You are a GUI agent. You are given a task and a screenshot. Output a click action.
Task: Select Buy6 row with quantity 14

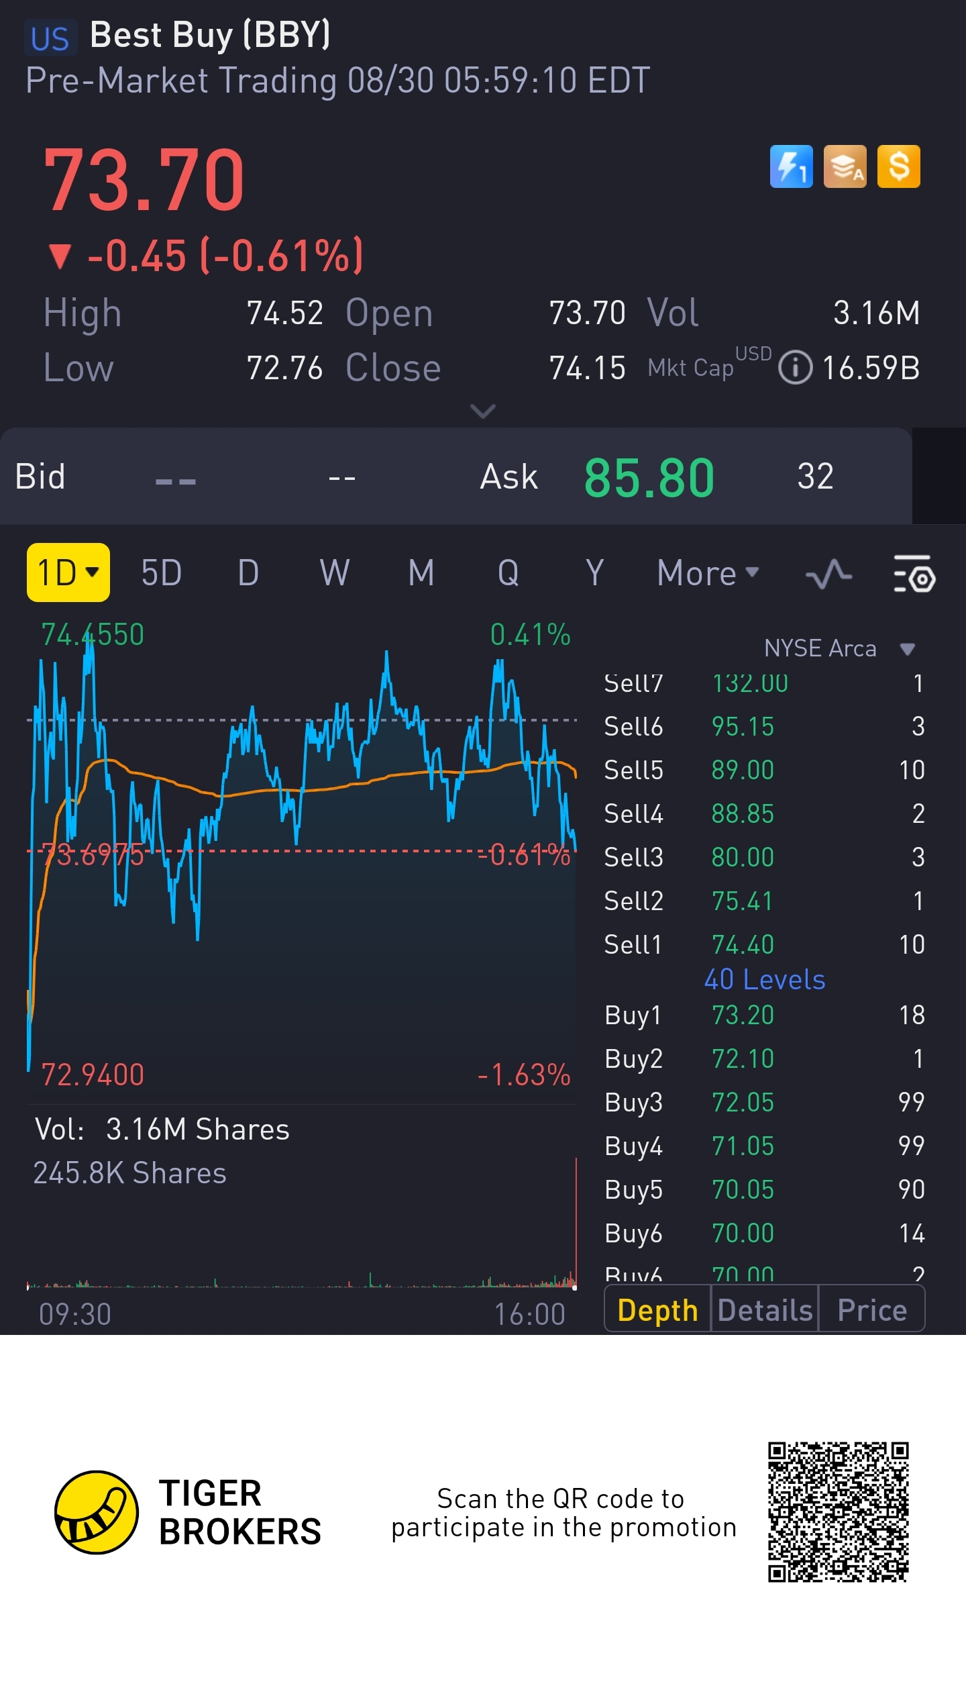click(764, 1234)
